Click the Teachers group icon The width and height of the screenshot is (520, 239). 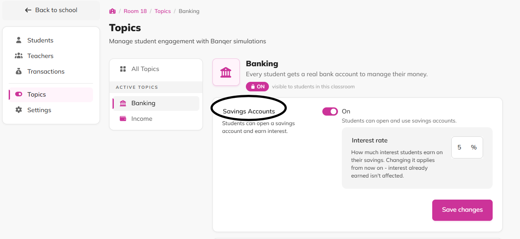[19, 56]
